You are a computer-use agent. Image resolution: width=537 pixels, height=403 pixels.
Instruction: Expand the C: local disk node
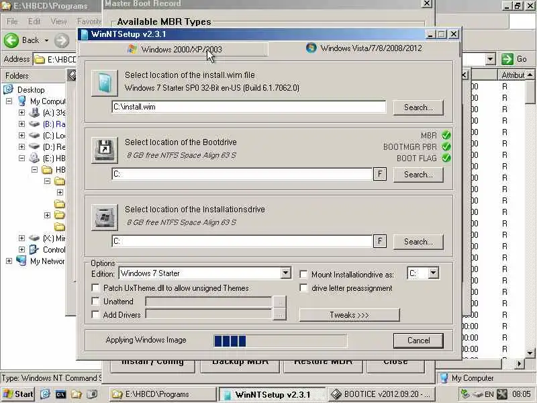coord(21,136)
